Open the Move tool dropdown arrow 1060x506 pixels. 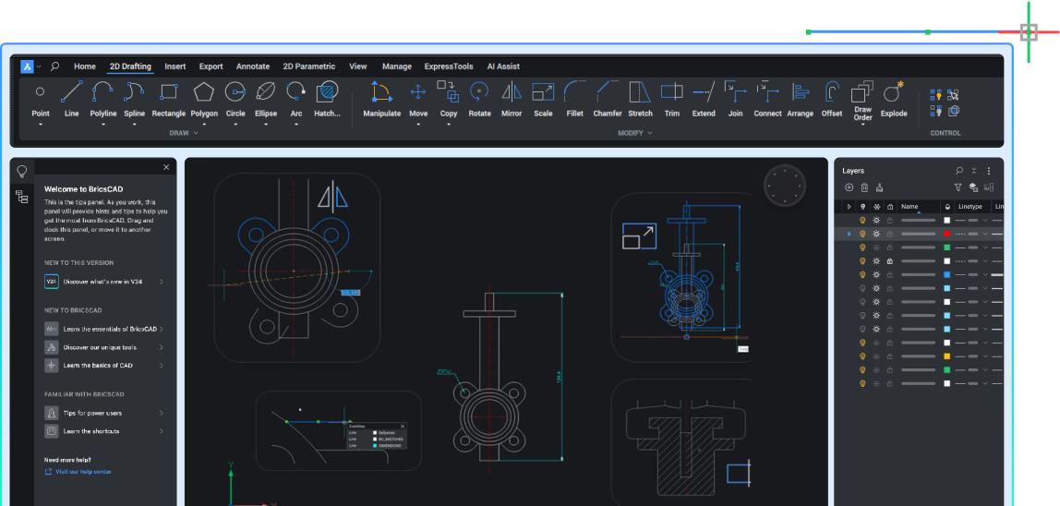(418, 125)
